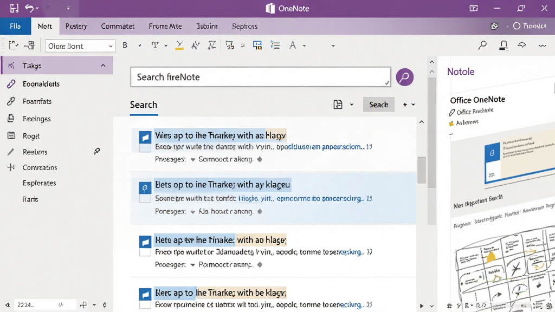Open the font color A dropdown arrow

304,45
